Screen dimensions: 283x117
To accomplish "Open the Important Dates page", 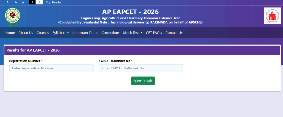I will (x=85, y=33).
